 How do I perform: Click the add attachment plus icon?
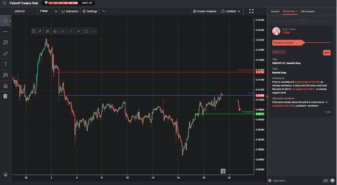(270, 181)
